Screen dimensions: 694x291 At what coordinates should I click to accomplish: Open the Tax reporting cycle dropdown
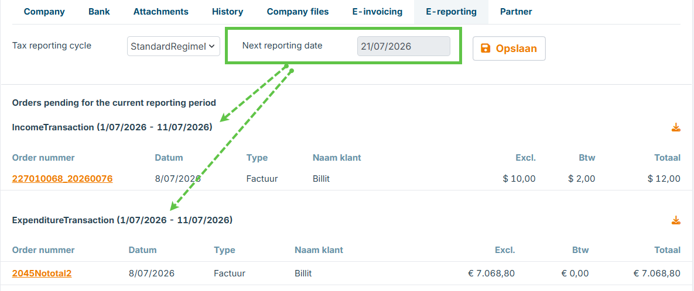[173, 46]
